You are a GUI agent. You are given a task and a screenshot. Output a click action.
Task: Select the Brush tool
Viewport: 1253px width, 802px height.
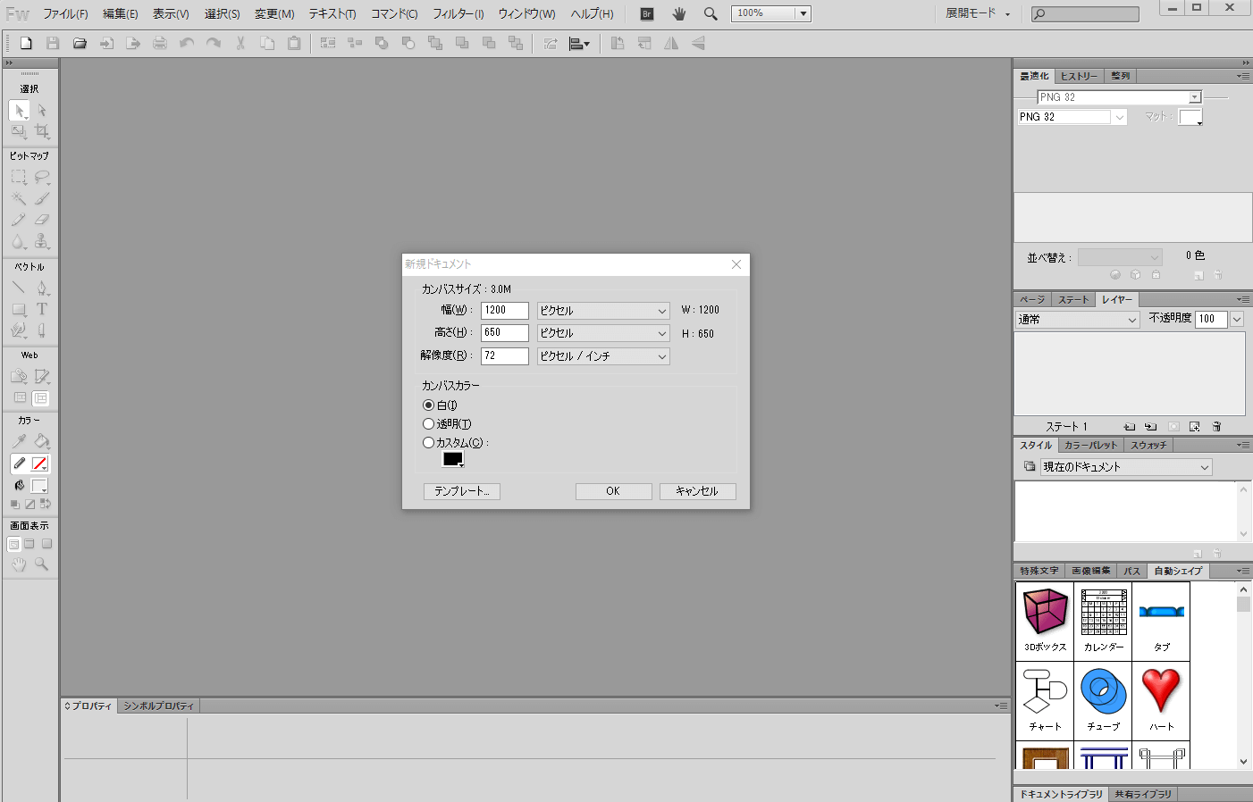(x=42, y=198)
